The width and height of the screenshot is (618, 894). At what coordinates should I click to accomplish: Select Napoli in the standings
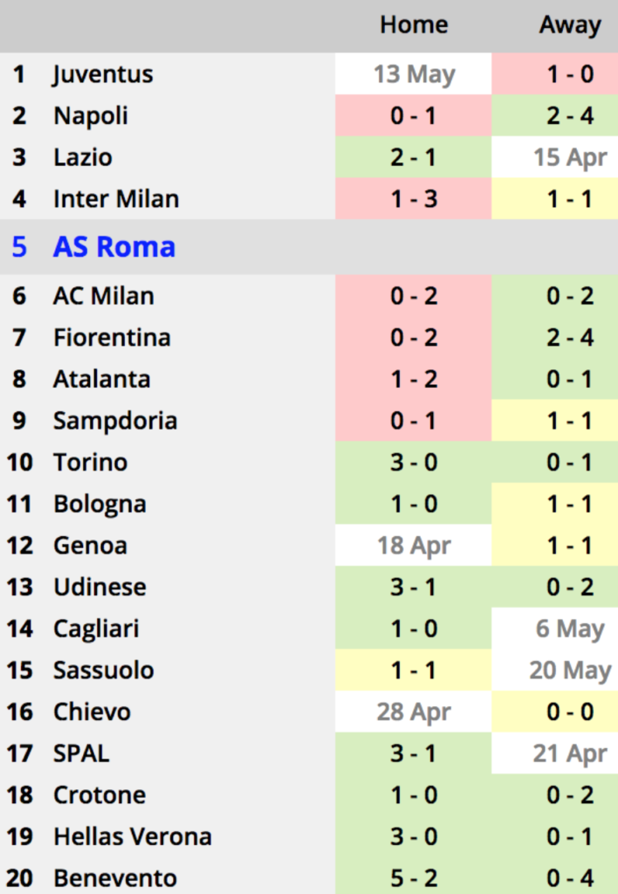point(91,116)
